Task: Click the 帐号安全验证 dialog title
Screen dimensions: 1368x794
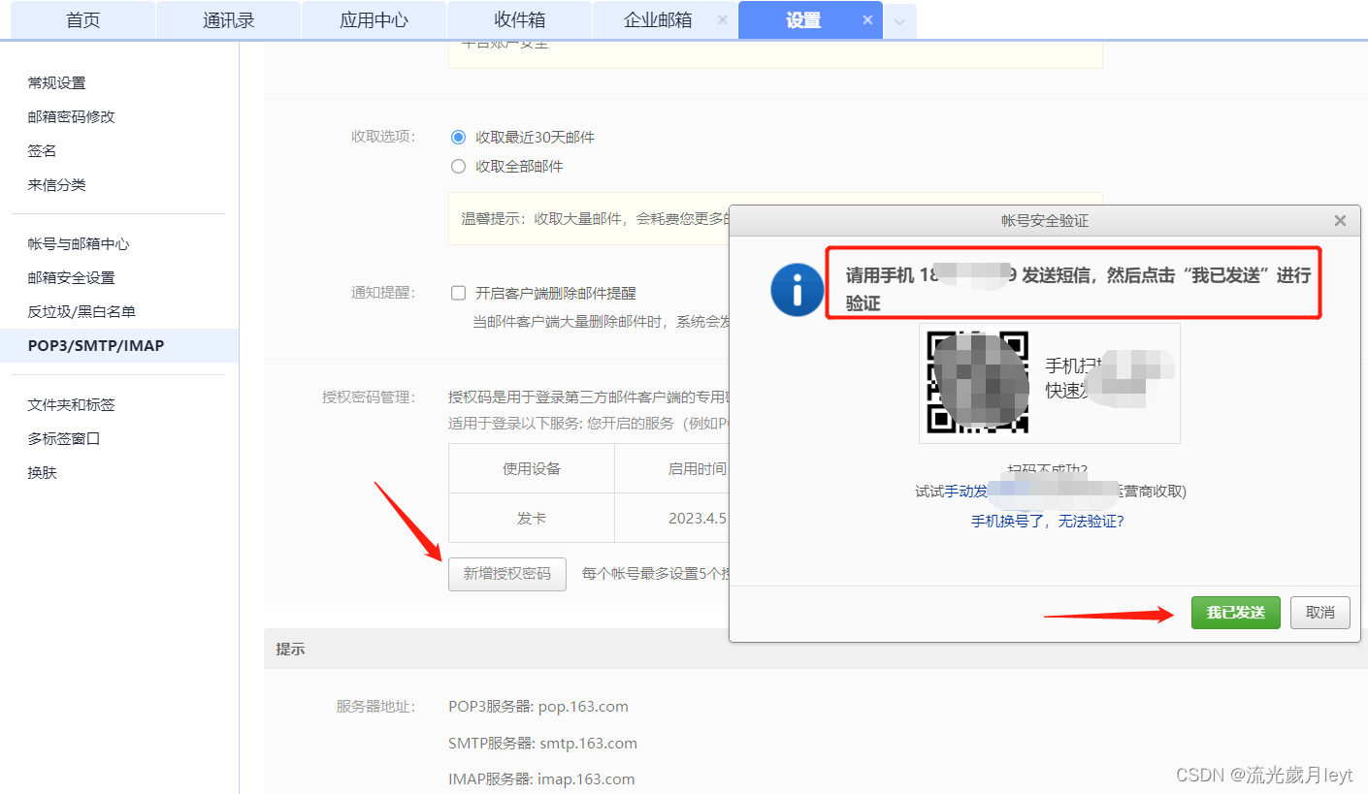Action: click(x=1045, y=221)
